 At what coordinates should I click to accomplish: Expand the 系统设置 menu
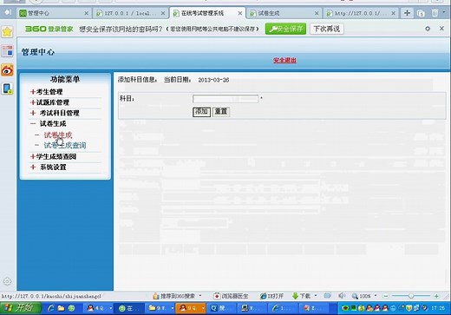click(49, 167)
